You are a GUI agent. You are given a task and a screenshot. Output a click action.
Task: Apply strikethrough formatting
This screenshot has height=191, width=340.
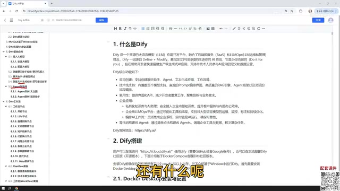(130, 29)
